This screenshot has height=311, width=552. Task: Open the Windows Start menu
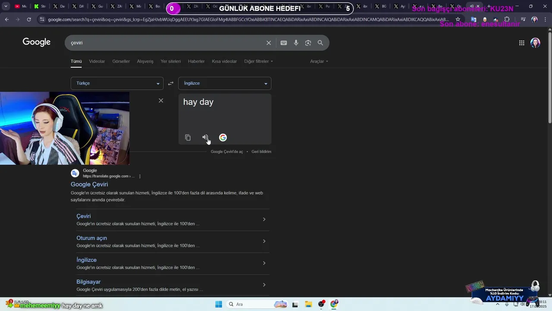point(219,304)
